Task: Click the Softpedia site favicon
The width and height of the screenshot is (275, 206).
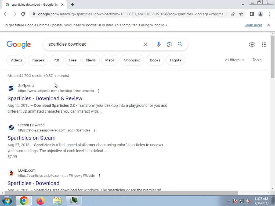Action: point(11,88)
